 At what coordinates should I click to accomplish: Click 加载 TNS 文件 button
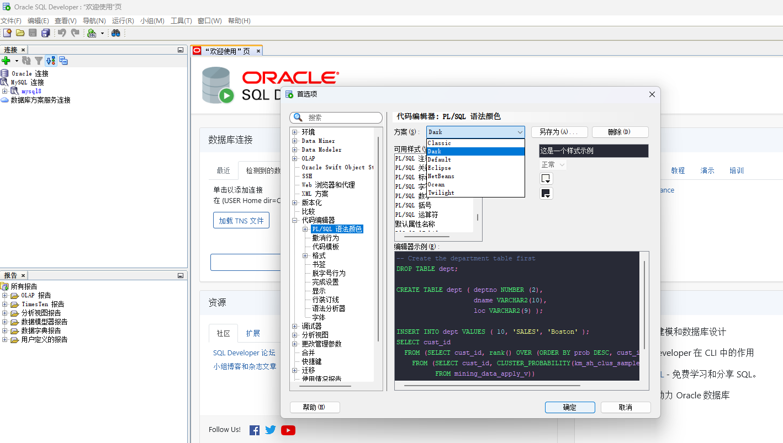click(x=241, y=220)
